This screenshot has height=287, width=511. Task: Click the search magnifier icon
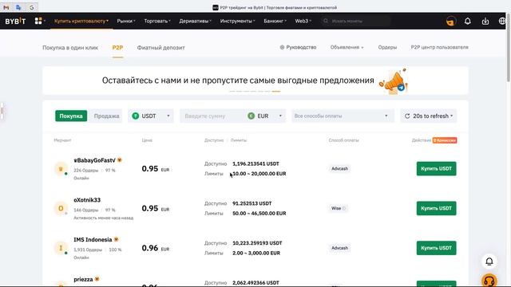pyautogui.click(x=326, y=21)
